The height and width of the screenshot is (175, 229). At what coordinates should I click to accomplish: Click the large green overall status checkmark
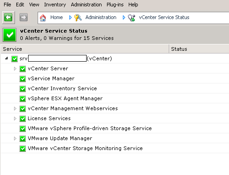[10, 35]
